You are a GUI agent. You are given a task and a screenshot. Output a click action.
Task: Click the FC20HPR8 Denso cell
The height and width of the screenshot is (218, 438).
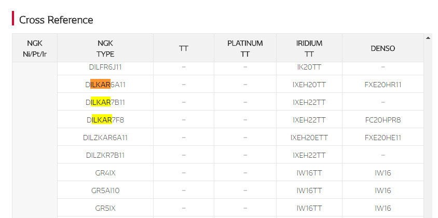[382, 120]
